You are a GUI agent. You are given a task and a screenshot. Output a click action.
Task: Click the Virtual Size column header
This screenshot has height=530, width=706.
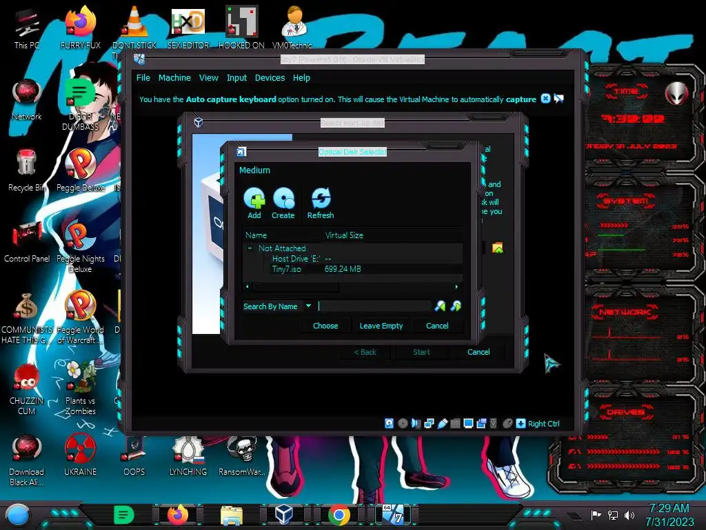click(392, 235)
